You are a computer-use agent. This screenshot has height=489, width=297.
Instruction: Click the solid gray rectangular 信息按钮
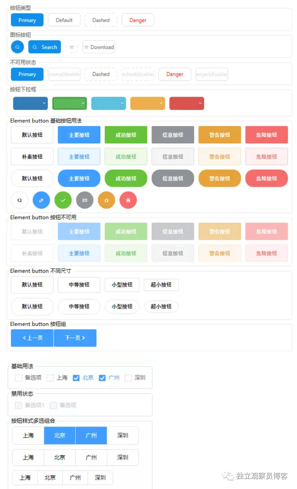pos(173,135)
